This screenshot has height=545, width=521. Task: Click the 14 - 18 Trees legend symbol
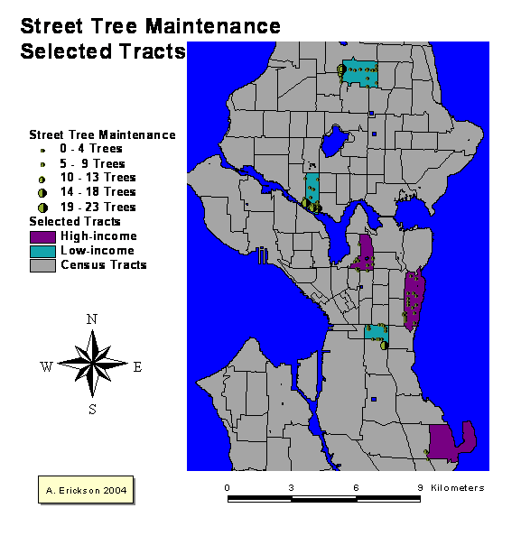coord(42,192)
